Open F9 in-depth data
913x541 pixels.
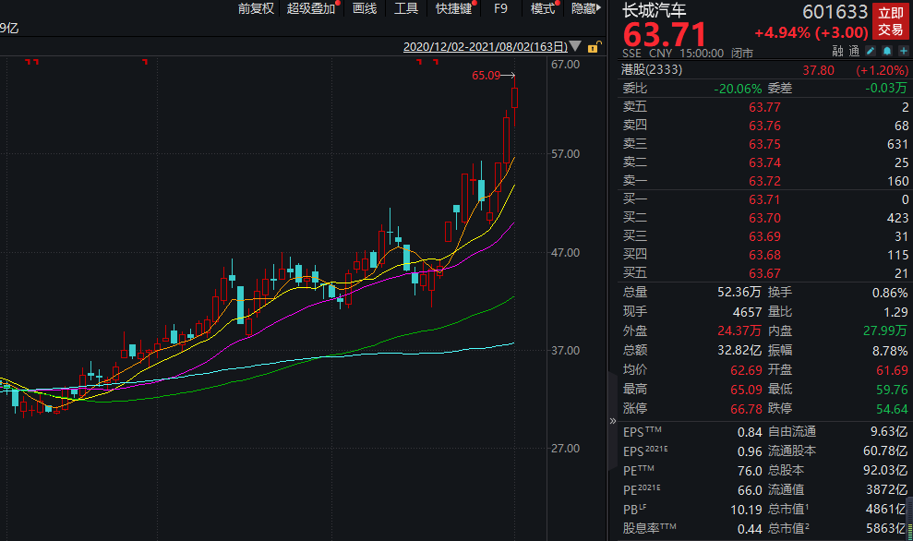coord(501,8)
